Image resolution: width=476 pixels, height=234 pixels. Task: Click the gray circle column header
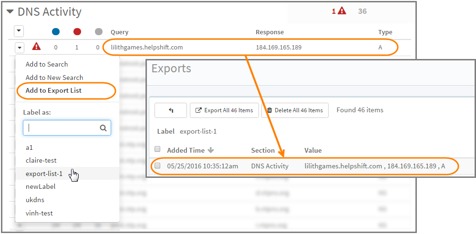[99, 31]
